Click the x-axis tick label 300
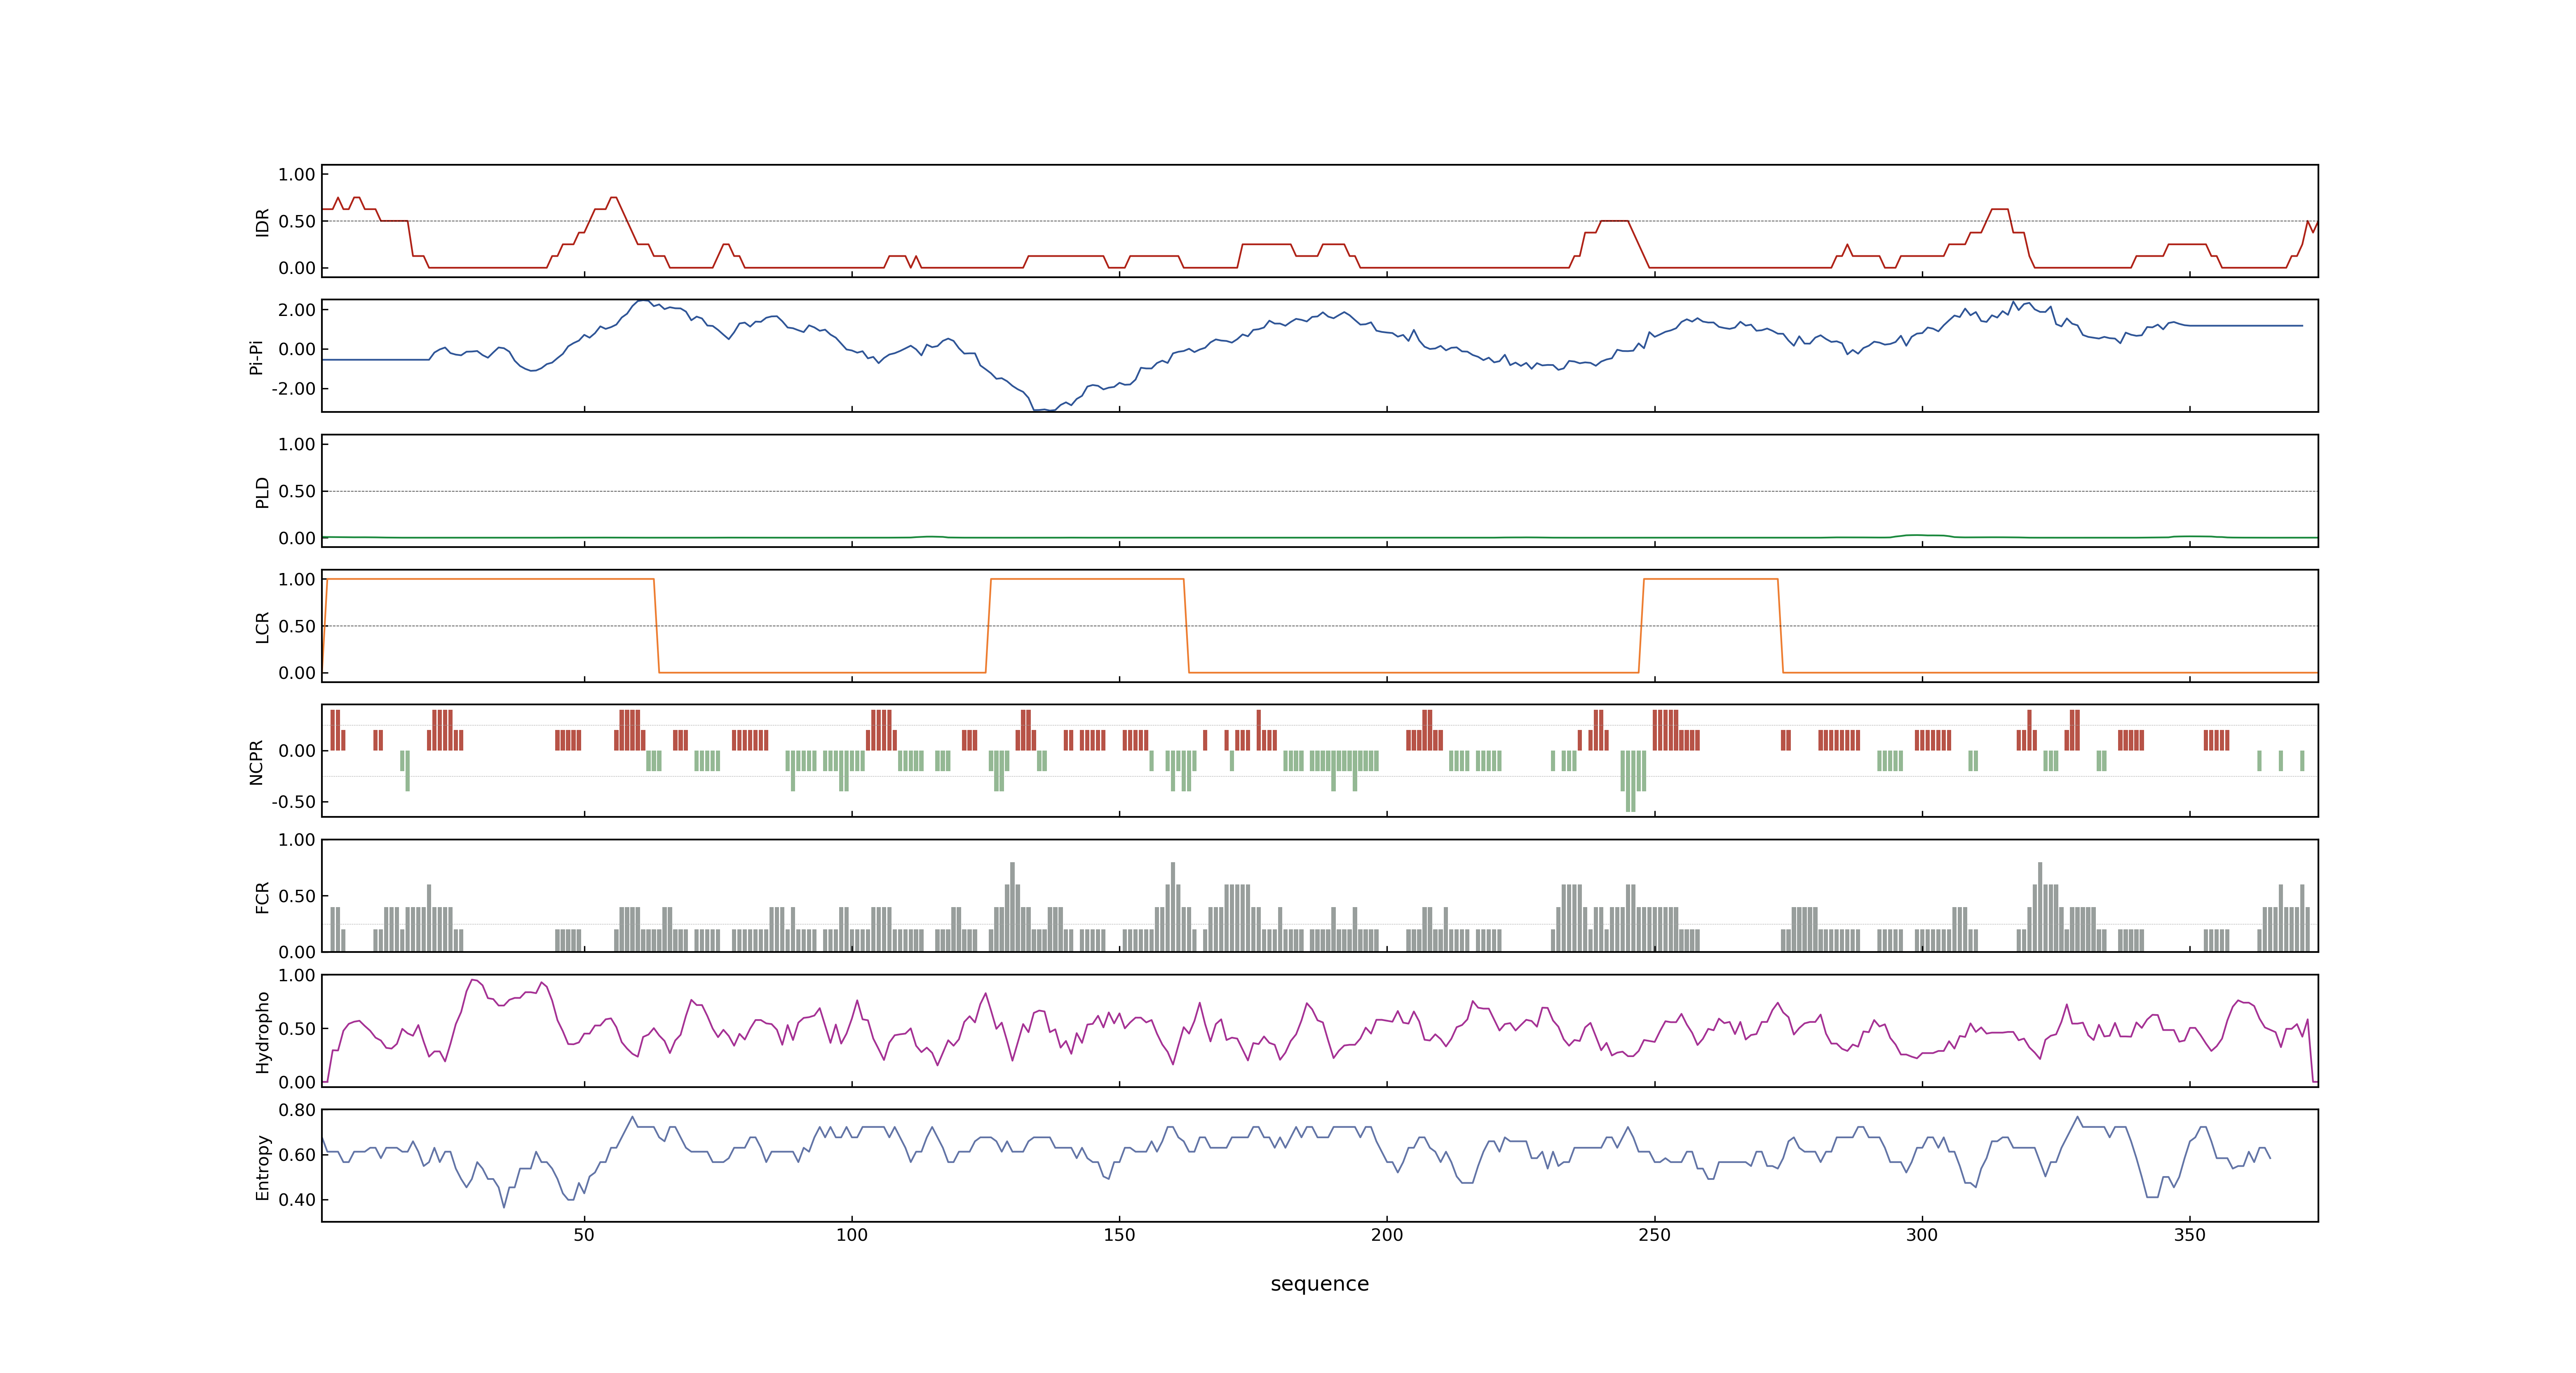Screen dimensions: 2576x1373 1921,1235
